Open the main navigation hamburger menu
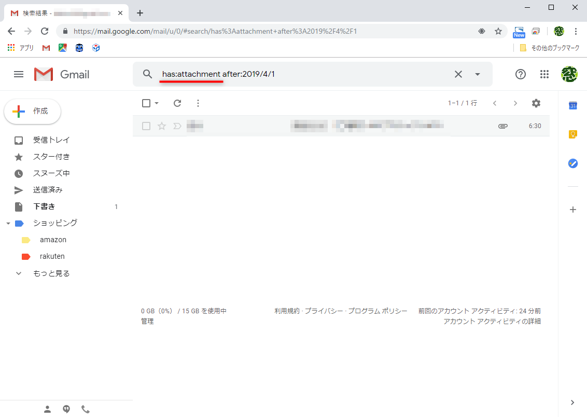Screen dimensions: 587x417 [19, 74]
